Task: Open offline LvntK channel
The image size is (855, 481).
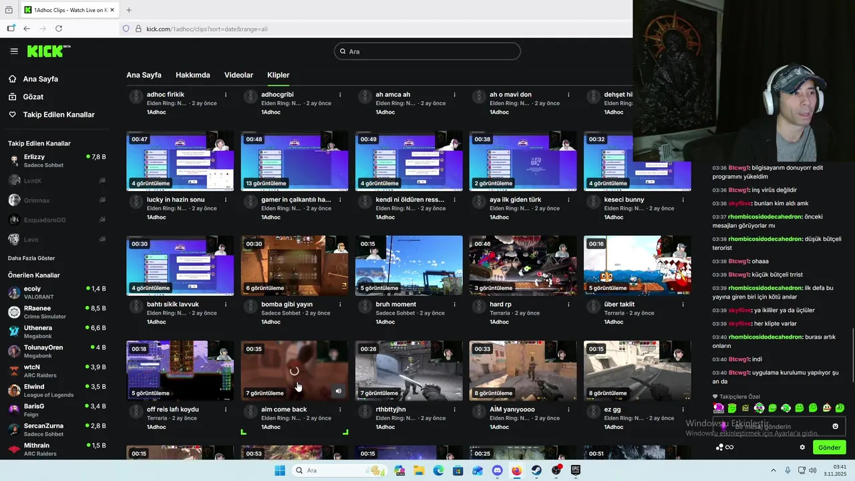Action: 57,180
